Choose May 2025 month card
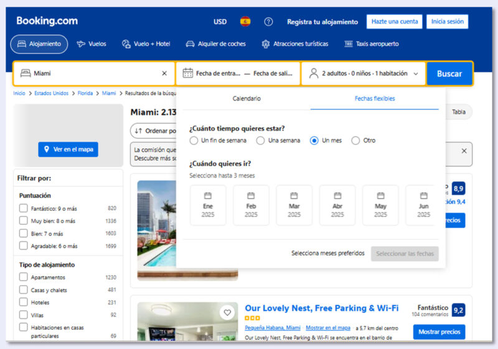Screen dimensions: 498x349 [x=380, y=205]
